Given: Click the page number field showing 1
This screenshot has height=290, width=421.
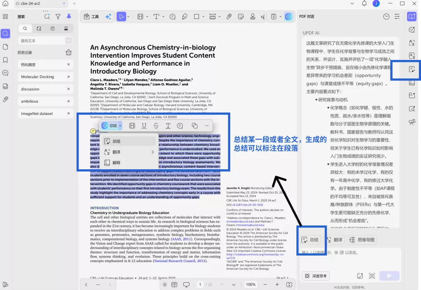Looking at the screenshot, I should click(200, 284).
